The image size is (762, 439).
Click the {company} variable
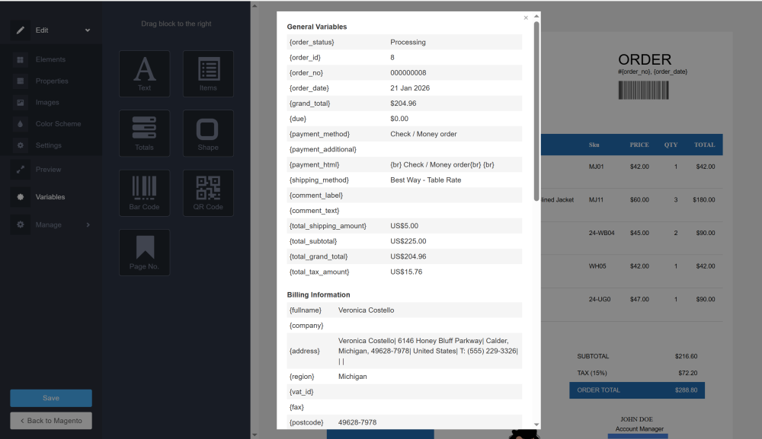point(306,326)
